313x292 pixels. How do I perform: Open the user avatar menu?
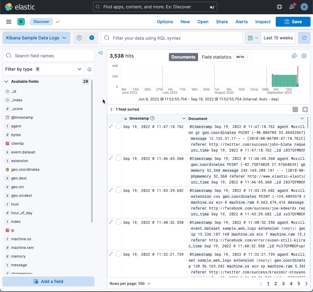click(x=304, y=7)
